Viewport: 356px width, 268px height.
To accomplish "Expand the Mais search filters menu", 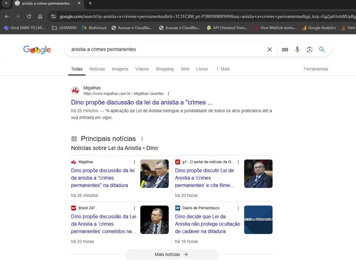I will 223,69.
